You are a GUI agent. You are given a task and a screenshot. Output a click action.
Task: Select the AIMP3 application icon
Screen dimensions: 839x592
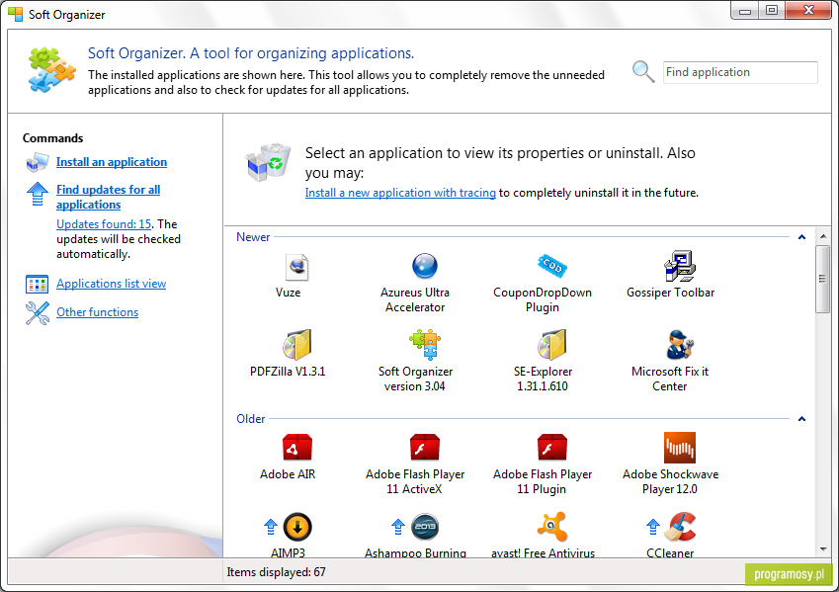pyautogui.click(x=297, y=527)
